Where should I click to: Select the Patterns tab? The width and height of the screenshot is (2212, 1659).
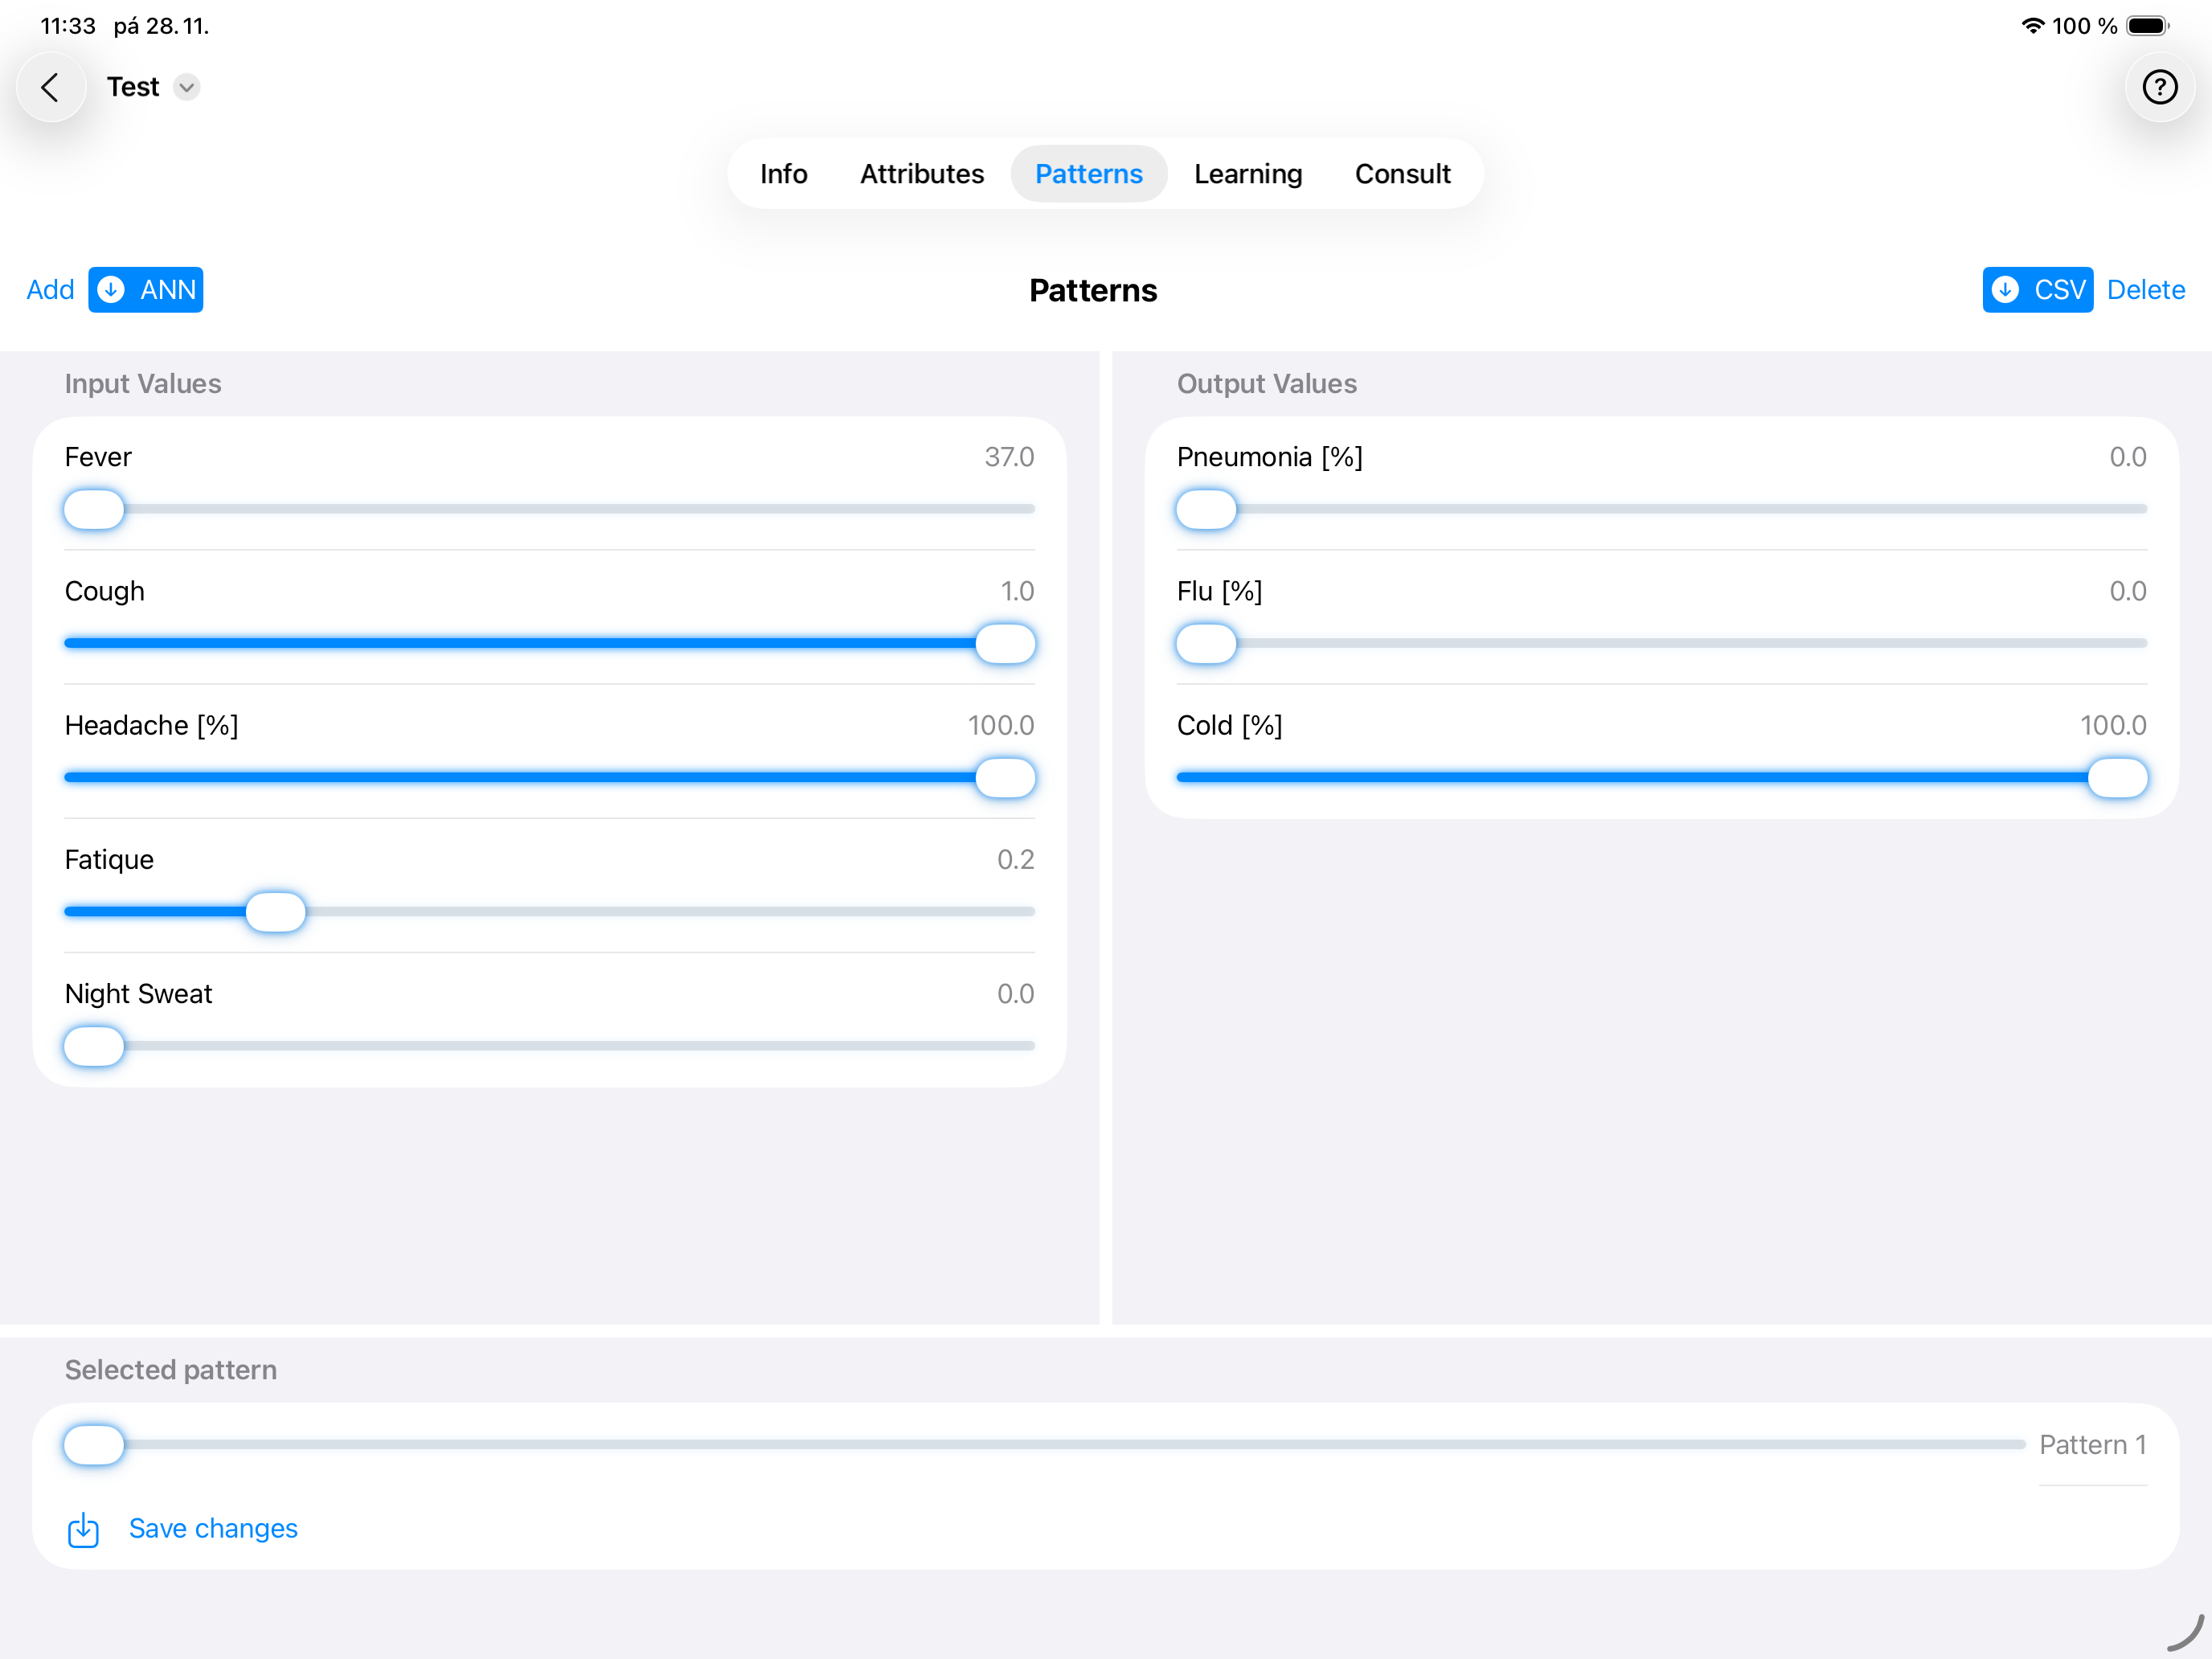tap(1088, 174)
